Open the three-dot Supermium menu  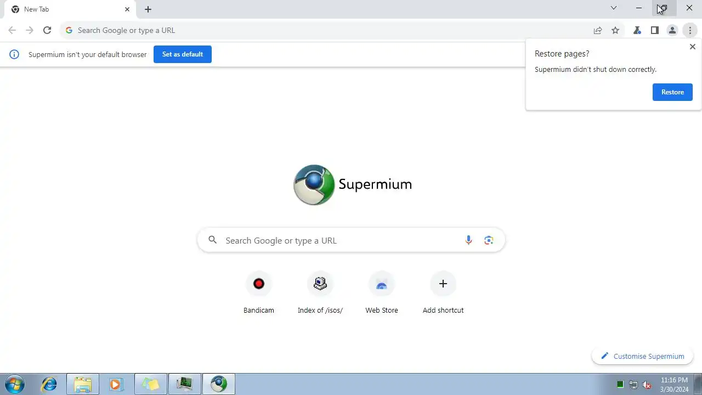pos(690,30)
